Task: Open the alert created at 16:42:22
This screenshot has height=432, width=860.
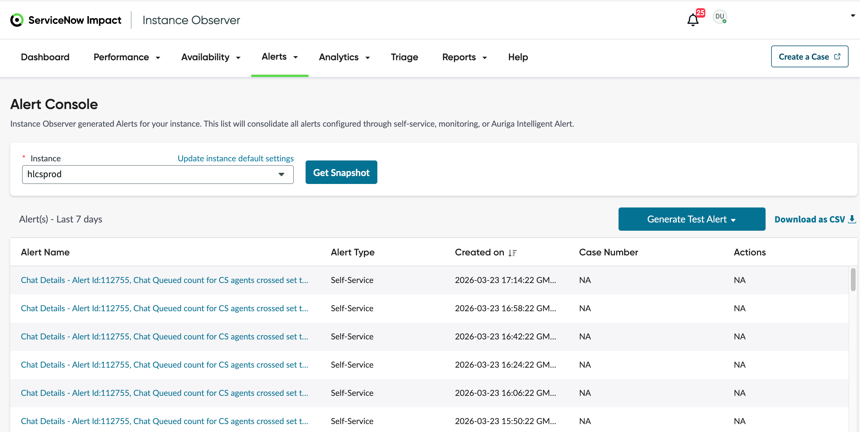Action: [164, 336]
